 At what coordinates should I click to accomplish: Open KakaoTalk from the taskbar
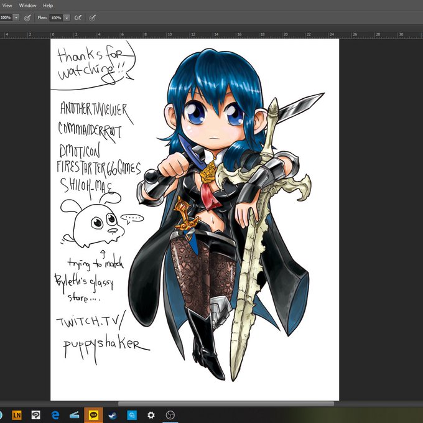[93, 415]
